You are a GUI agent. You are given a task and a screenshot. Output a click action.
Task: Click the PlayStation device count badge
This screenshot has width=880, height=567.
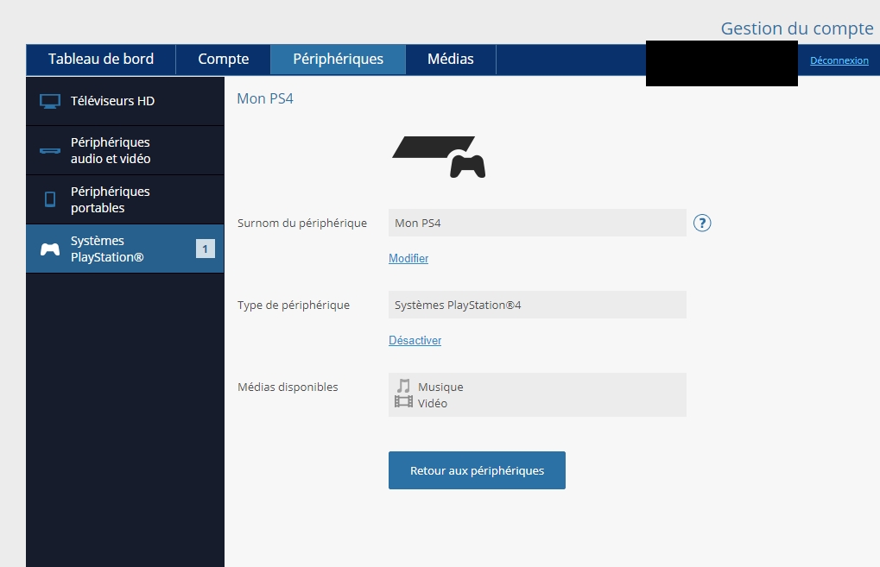[205, 249]
